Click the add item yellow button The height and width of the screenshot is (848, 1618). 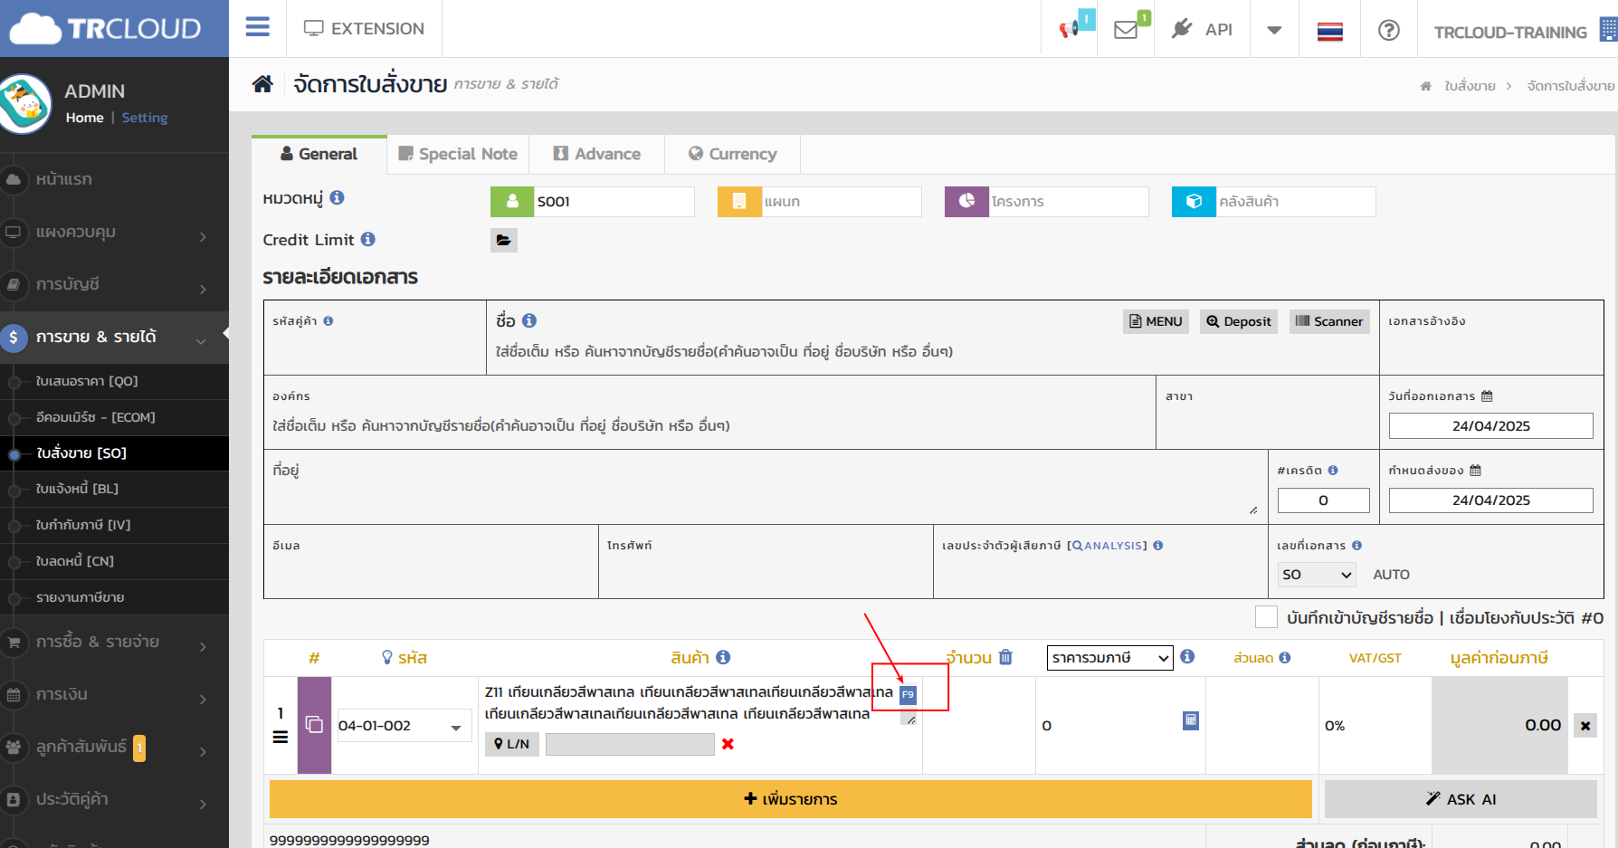point(791,799)
